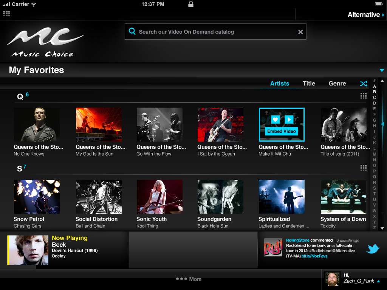Click the Zach_G_Funk user avatar
This screenshot has height=290, width=387.
tap(332, 279)
